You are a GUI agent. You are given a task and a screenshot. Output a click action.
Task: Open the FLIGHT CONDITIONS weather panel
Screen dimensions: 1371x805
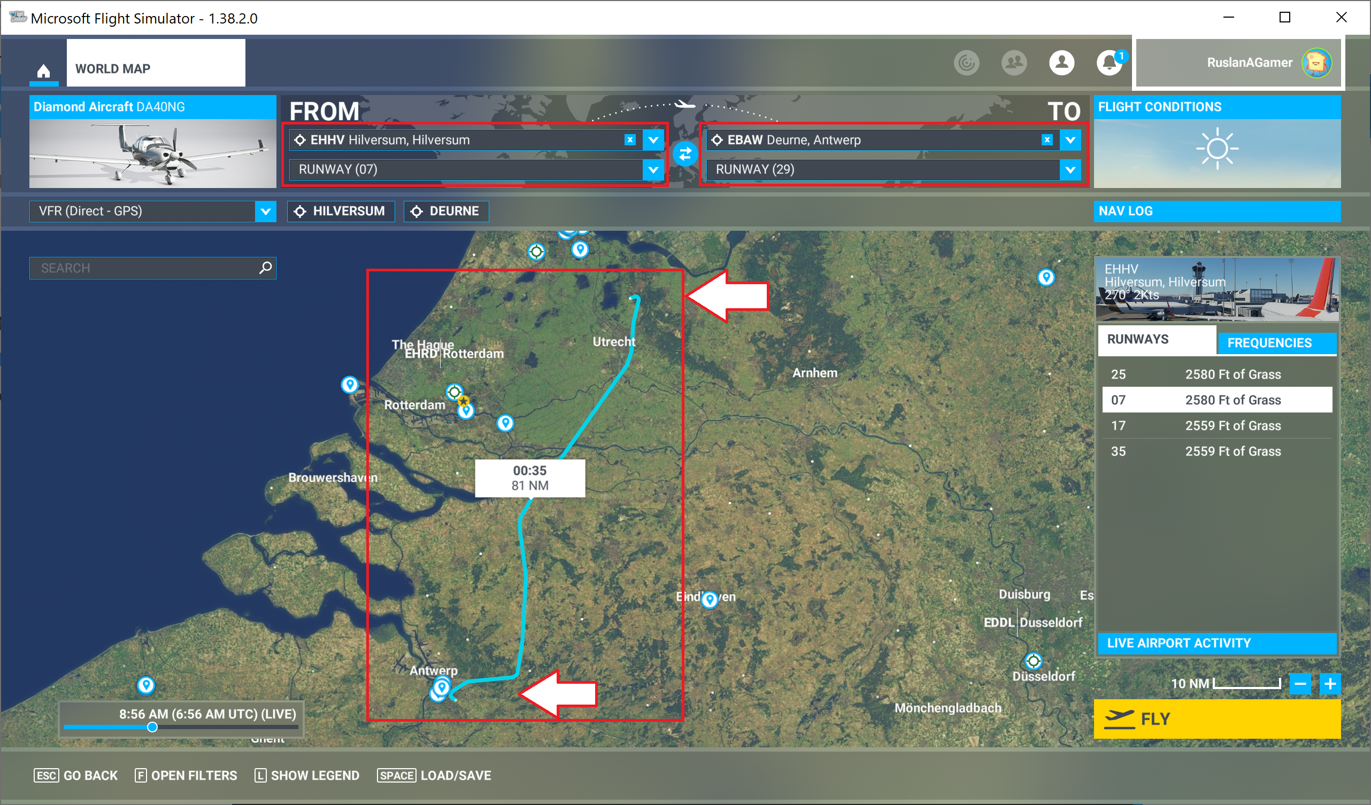pos(1217,142)
